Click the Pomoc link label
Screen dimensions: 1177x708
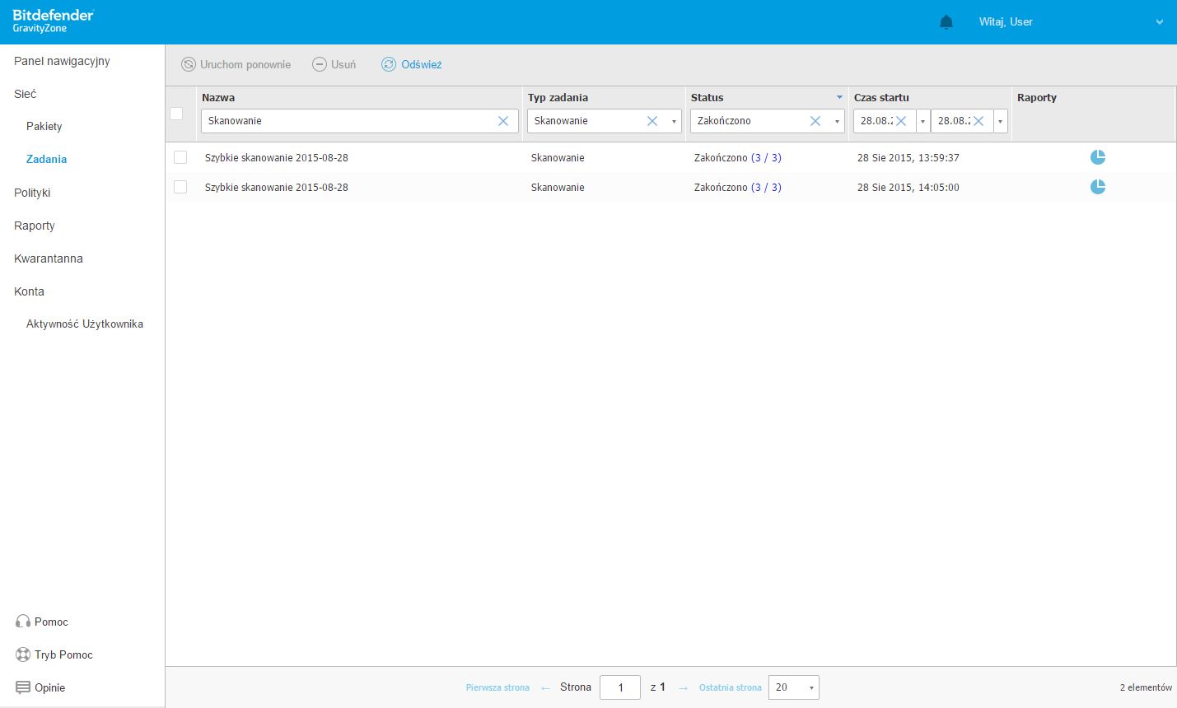(x=51, y=622)
